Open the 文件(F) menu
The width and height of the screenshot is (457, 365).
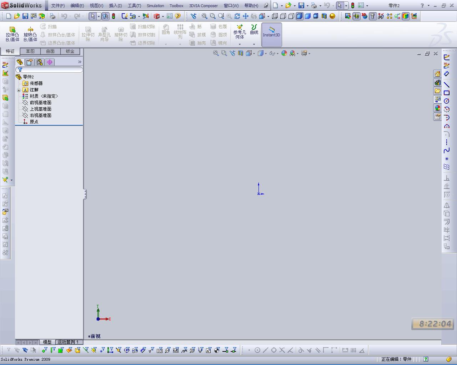pos(58,6)
